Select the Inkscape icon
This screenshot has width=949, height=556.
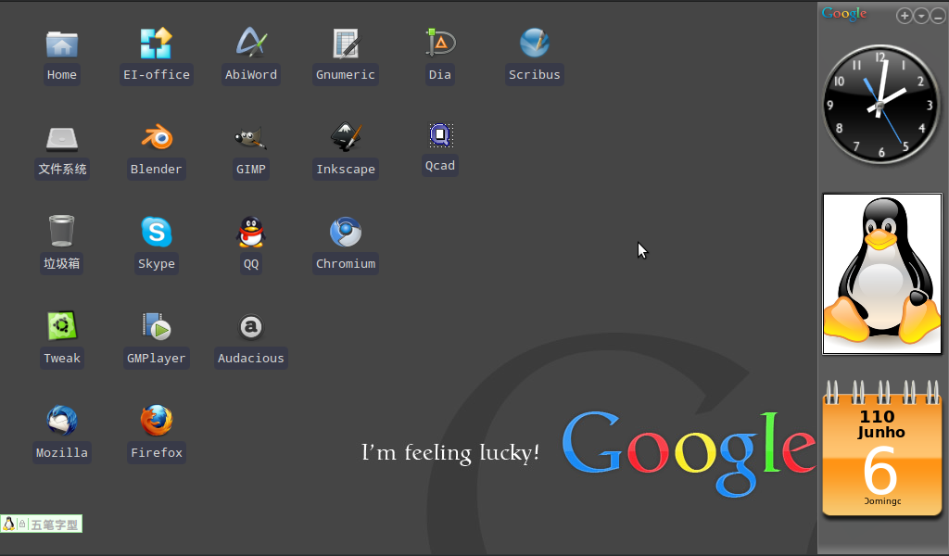click(x=346, y=137)
